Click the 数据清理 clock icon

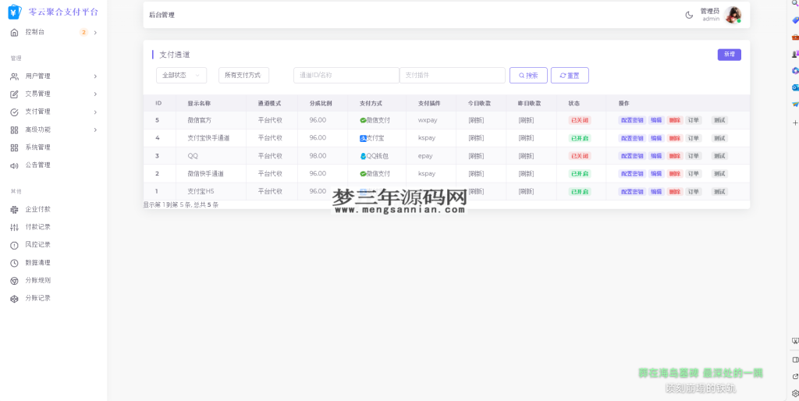click(14, 263)
